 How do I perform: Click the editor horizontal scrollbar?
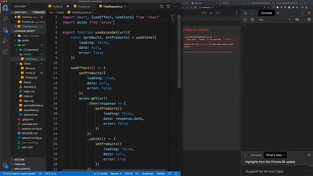(114, 170)
